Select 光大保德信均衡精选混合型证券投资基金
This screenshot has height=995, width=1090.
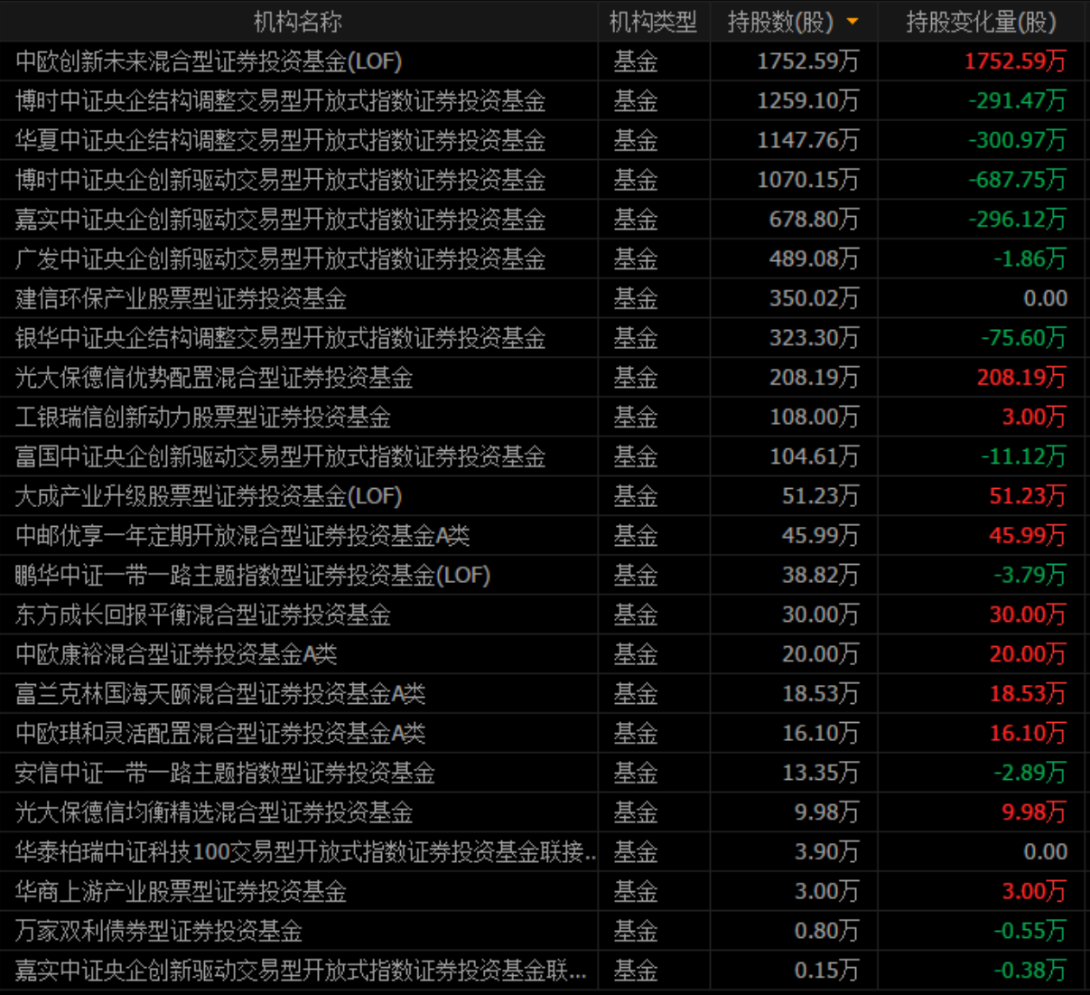(x=214, y=812)
